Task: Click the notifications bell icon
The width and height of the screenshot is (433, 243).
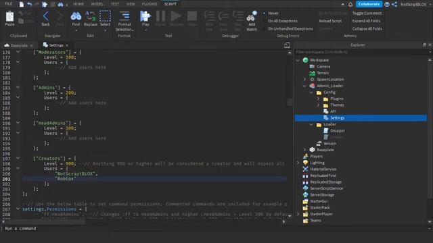Action: [350, 4]
